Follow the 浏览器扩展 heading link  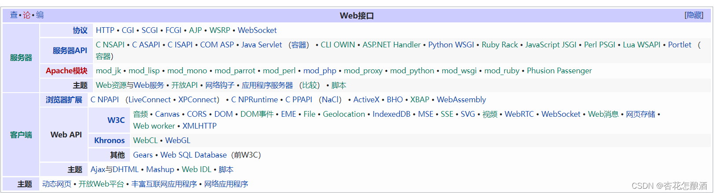click(64, 100)
